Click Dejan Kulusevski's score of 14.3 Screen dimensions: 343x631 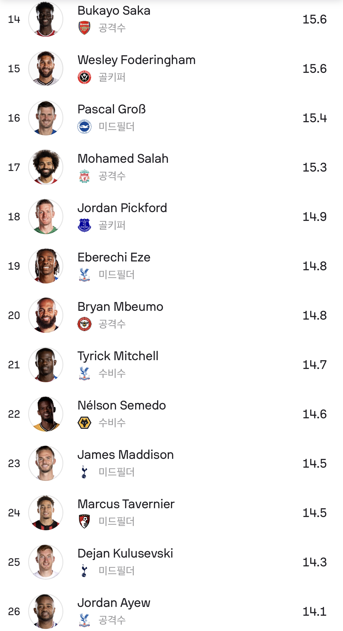point(314,562)
